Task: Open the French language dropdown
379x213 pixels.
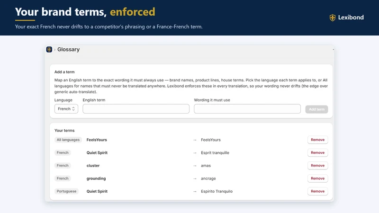Action: [66, 109]
